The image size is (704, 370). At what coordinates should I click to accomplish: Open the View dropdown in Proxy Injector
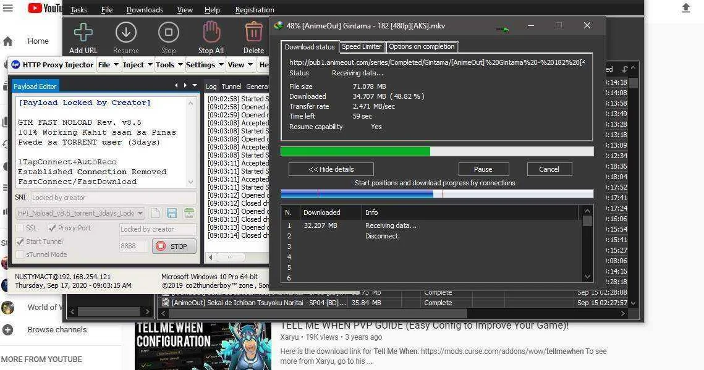pyautogui.click(x=240, y=65)
